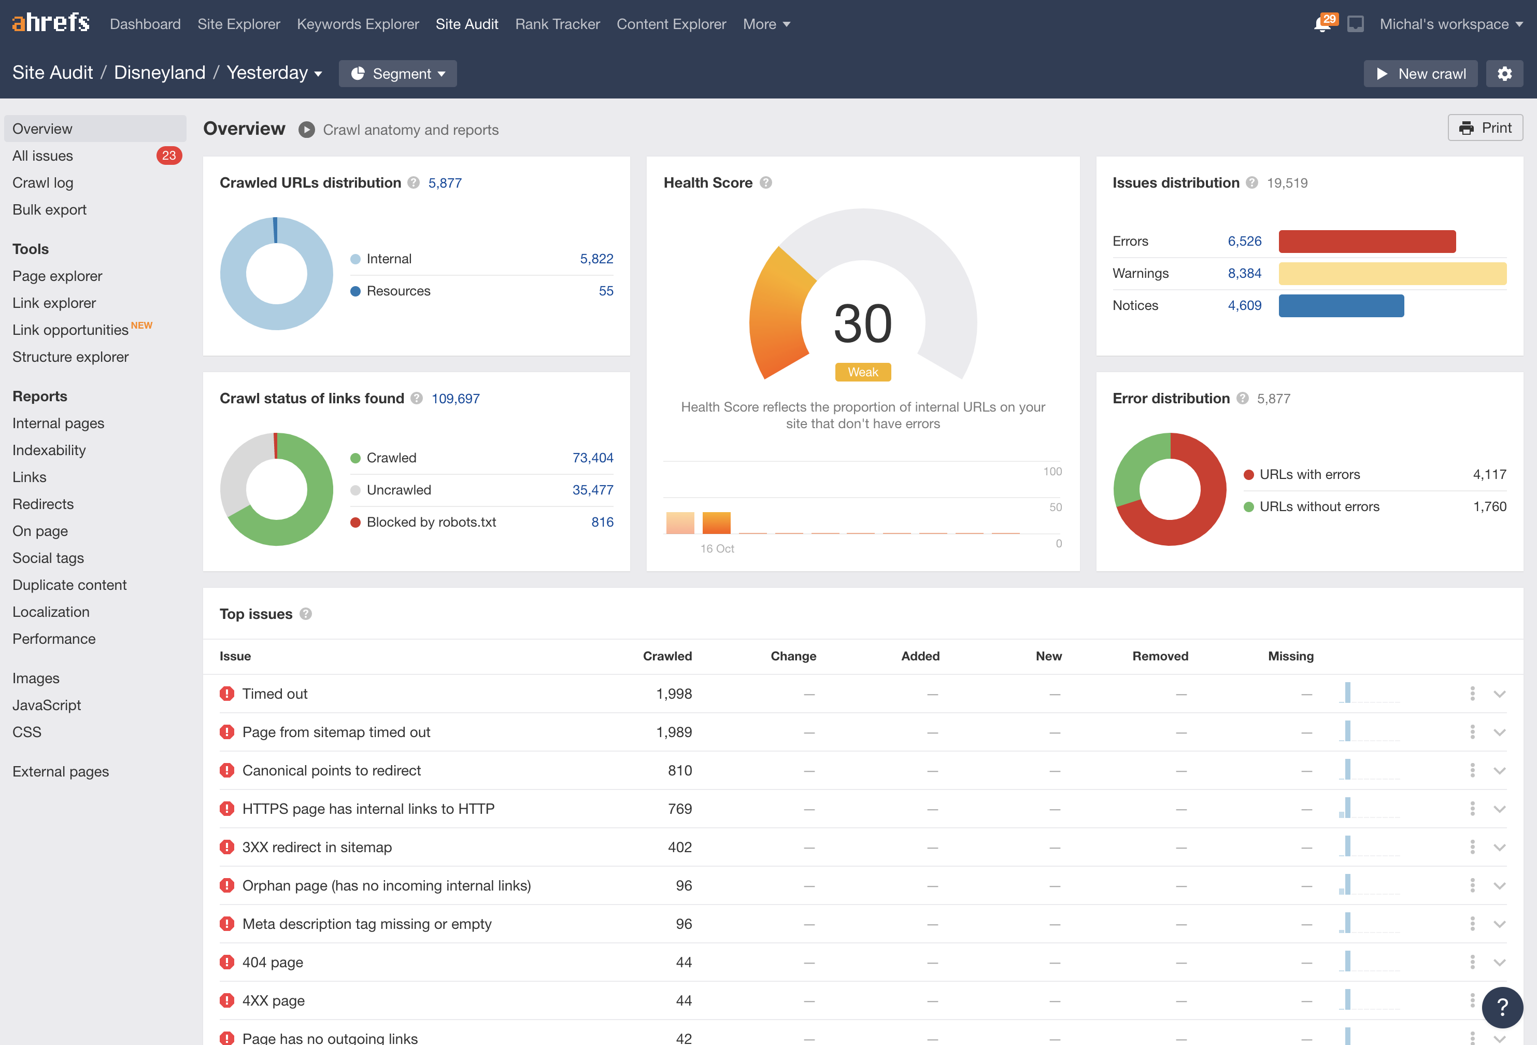Click the Keywords Explorer navigation icon
The width and height of the screenshot is (1537, 1045).
pyautogui.click(x=357, y=23)
